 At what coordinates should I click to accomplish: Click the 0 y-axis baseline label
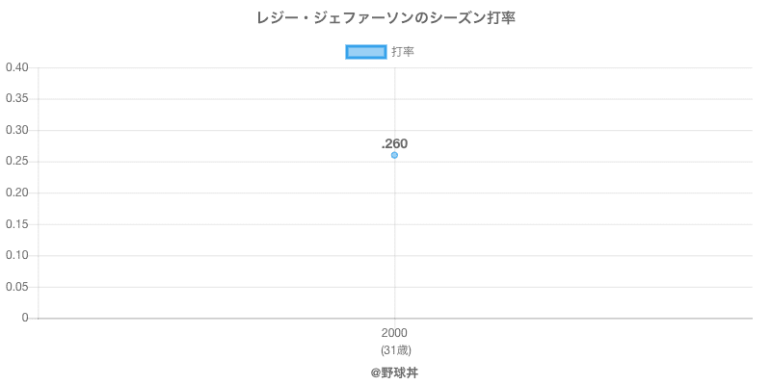click(x=28, y=318)
